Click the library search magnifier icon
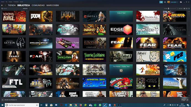This screenshot has width=191, height=107. (2, 9)
